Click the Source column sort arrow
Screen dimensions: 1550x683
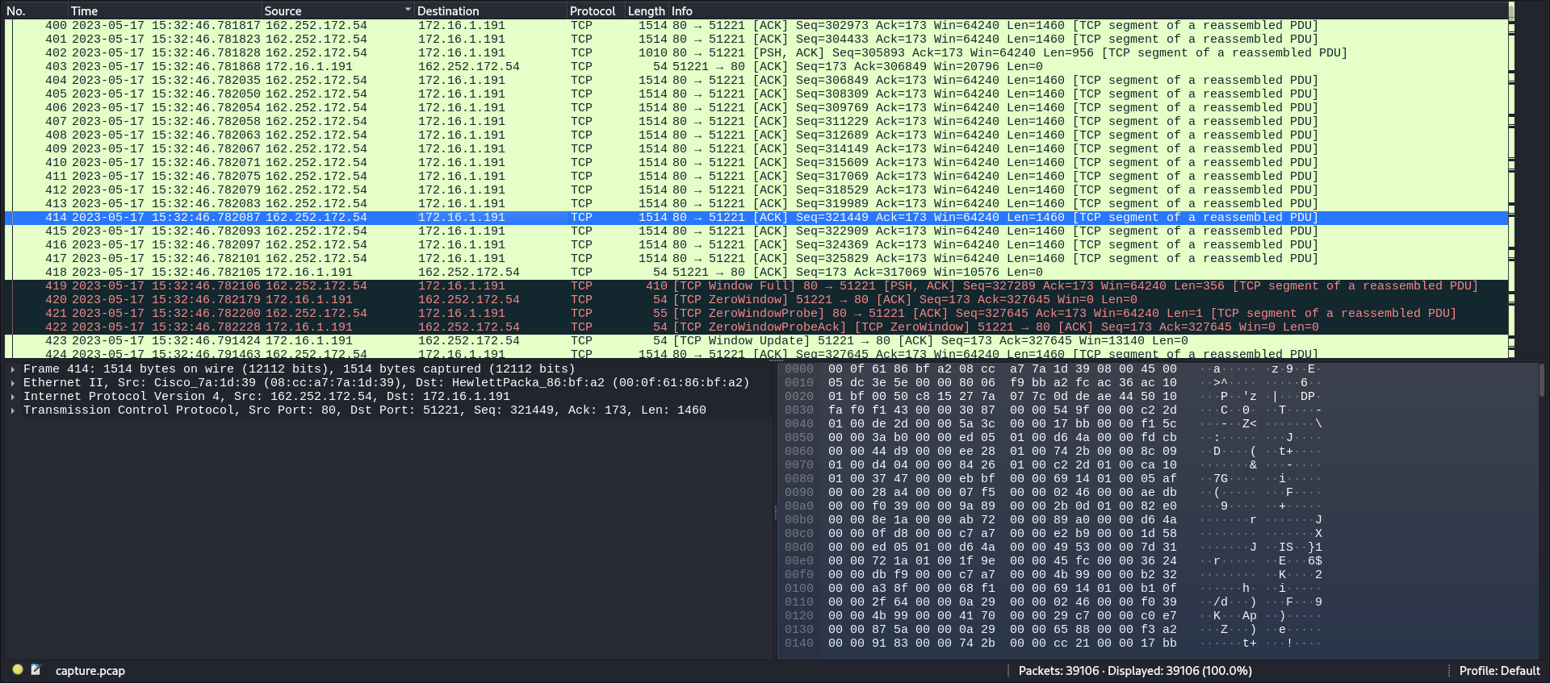[408, 10]
